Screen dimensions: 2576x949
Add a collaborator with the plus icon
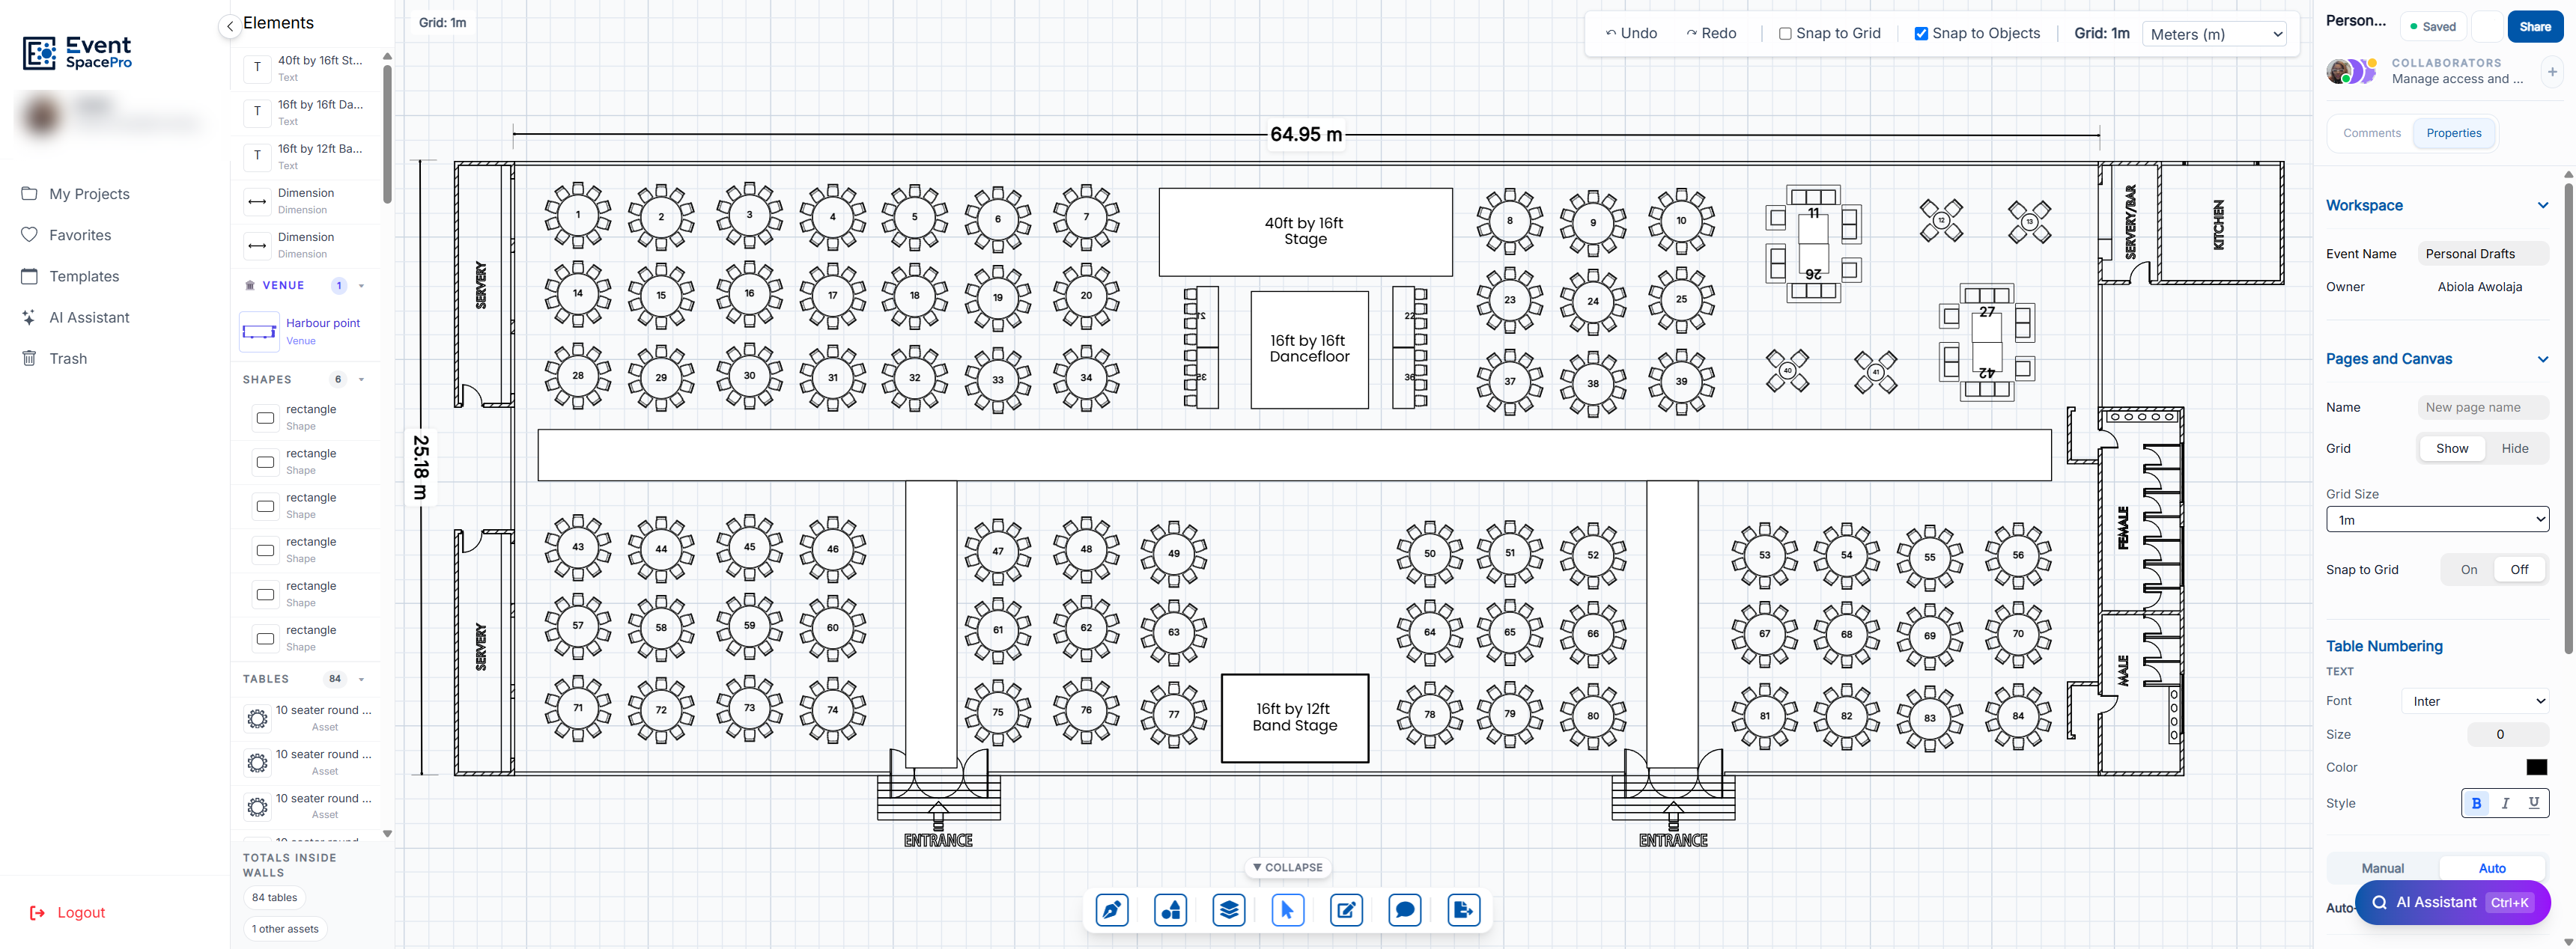click(2551, 72)
